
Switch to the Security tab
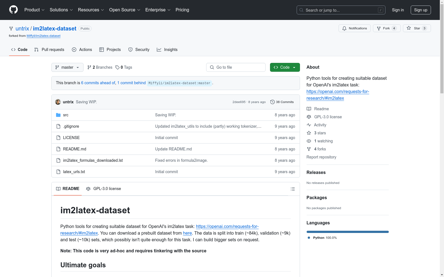(139, 50)
